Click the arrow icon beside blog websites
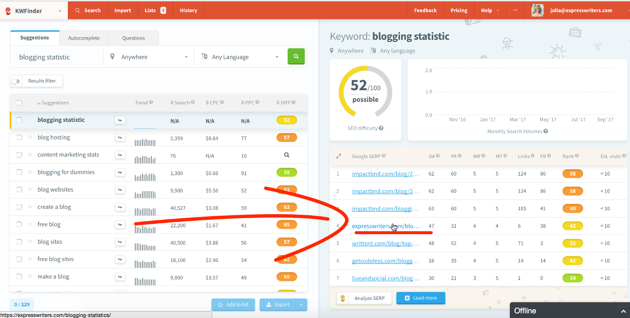 point(120,190)
